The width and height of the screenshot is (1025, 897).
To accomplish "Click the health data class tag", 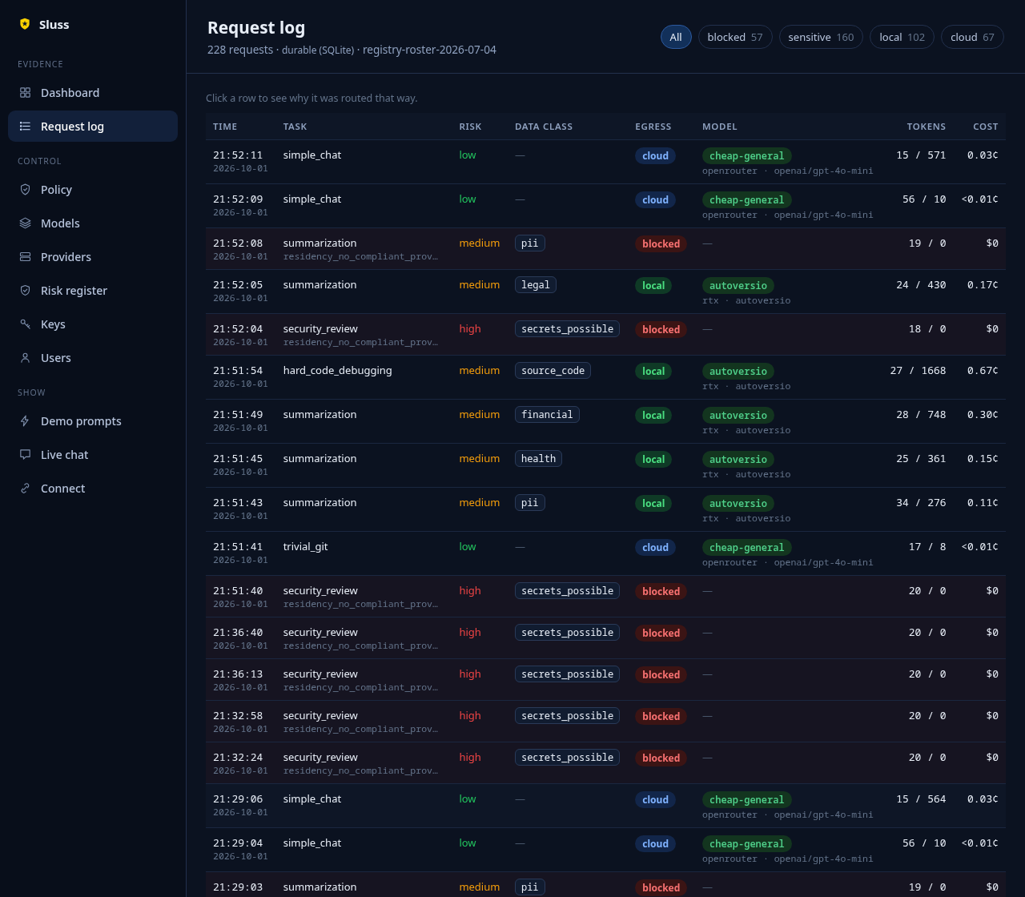I will click(x=538, y=459).
